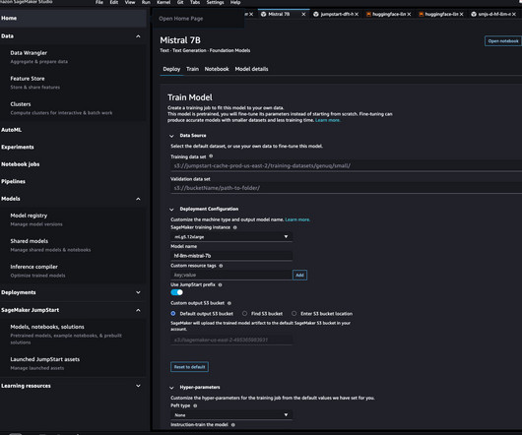The image size is (522, 435).
Task: Collapse the Models group in sidebar
Action: 138,199
